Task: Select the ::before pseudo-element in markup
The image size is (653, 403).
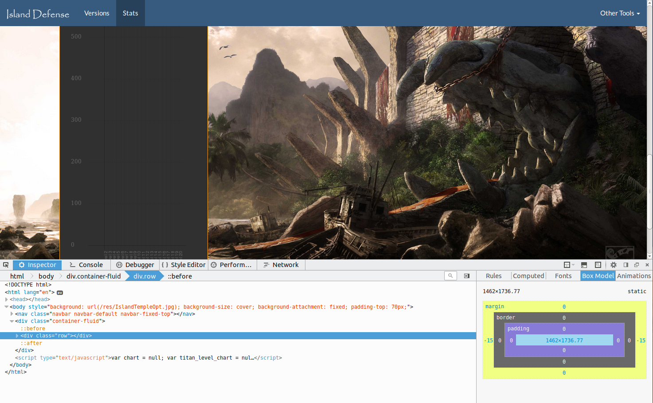Action: click(33, 329)
